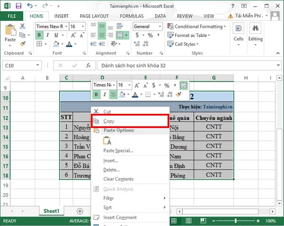
Task: Click the ribbon Font Color A icon
Action: tap(69, 44)
